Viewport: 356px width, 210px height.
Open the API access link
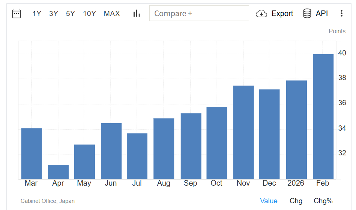pos(321,13)
